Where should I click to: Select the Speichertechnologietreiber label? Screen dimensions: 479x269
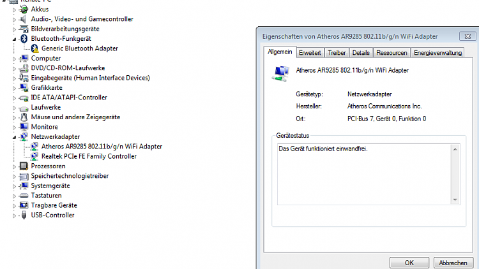tap(70, 176)
